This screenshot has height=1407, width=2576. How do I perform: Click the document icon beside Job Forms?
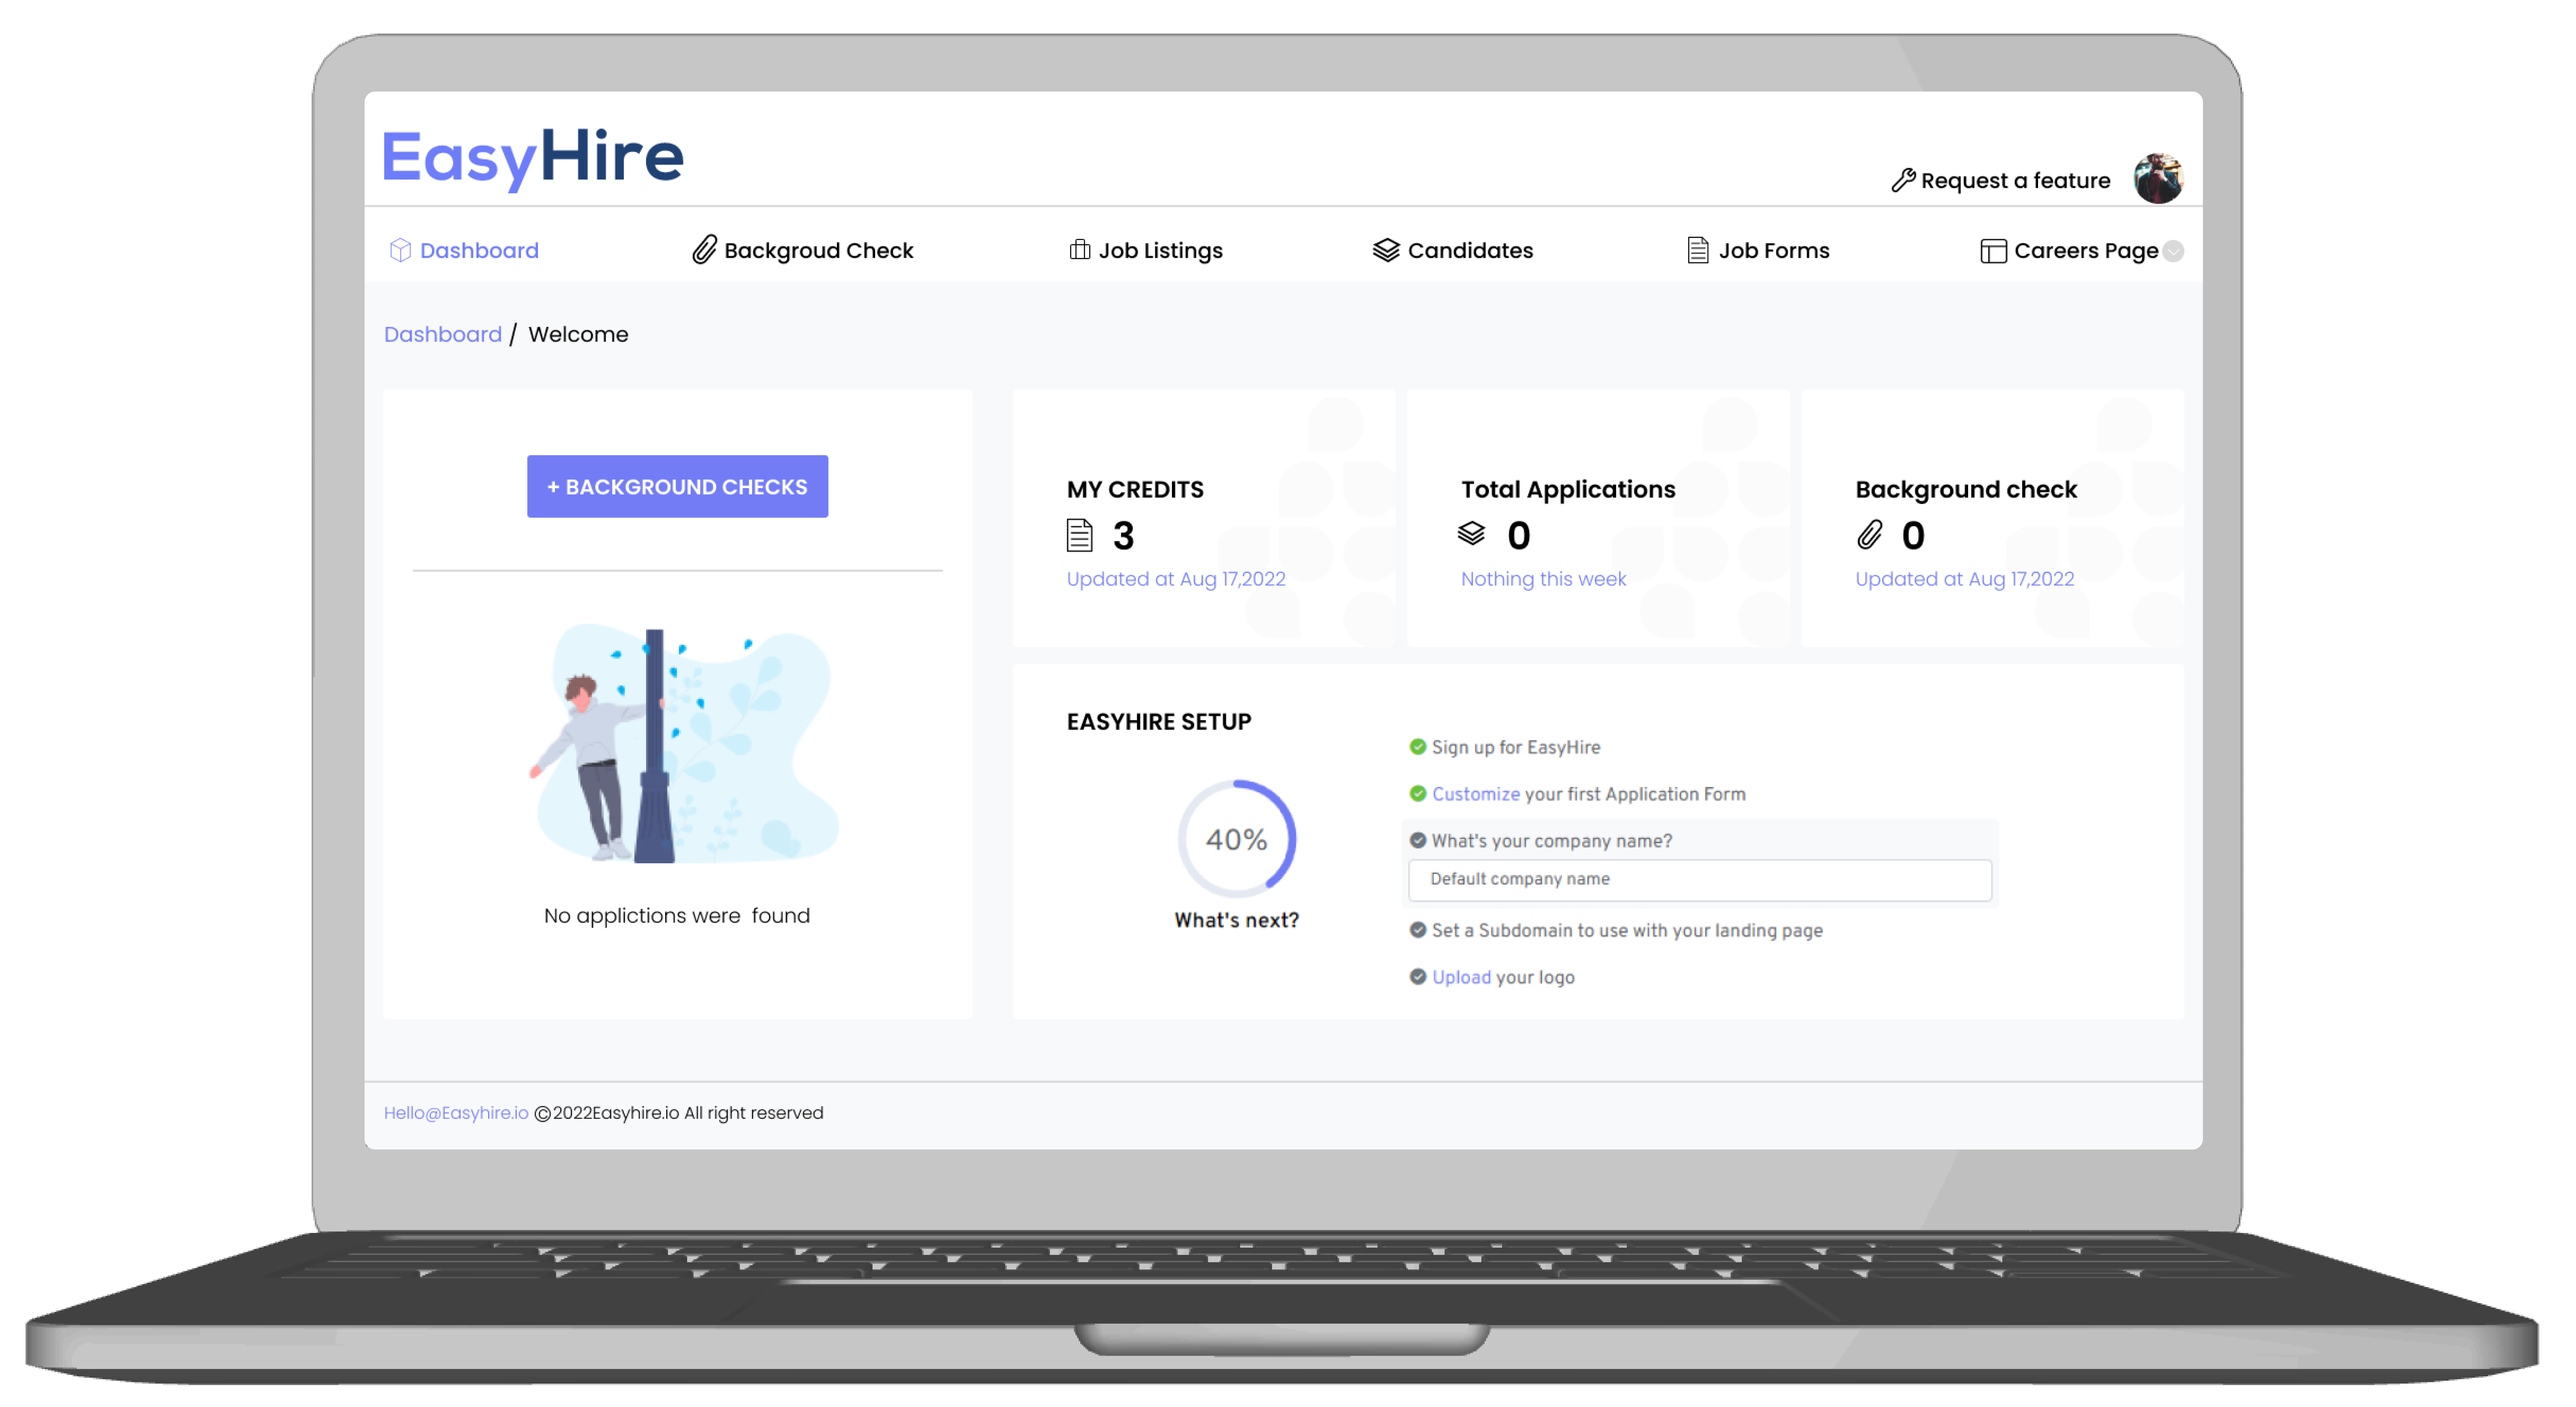coord(1697,250)
